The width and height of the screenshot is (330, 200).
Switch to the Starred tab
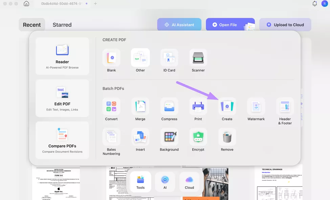click(62, 24)
